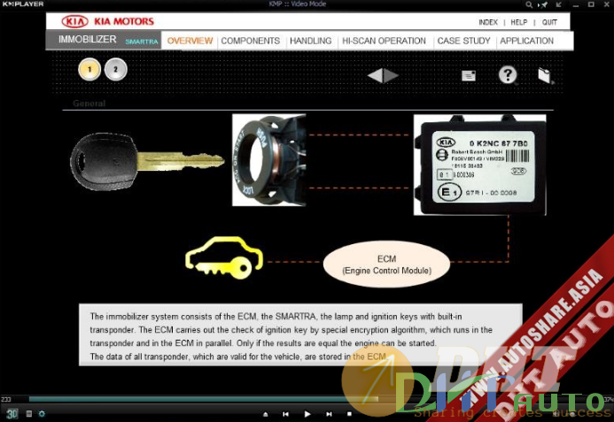This screenshot has height=422, width=614.
Task: Click the immobilizer description text box
Action: 300,334
